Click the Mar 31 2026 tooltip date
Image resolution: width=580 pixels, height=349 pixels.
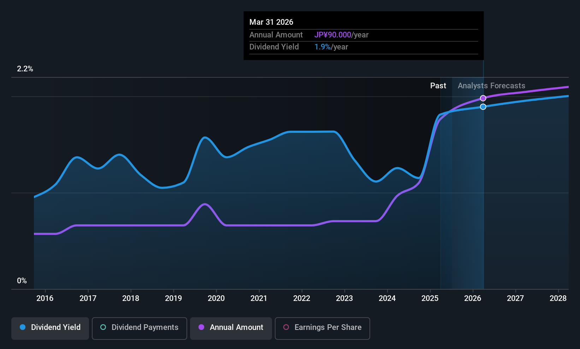[271, 22]
